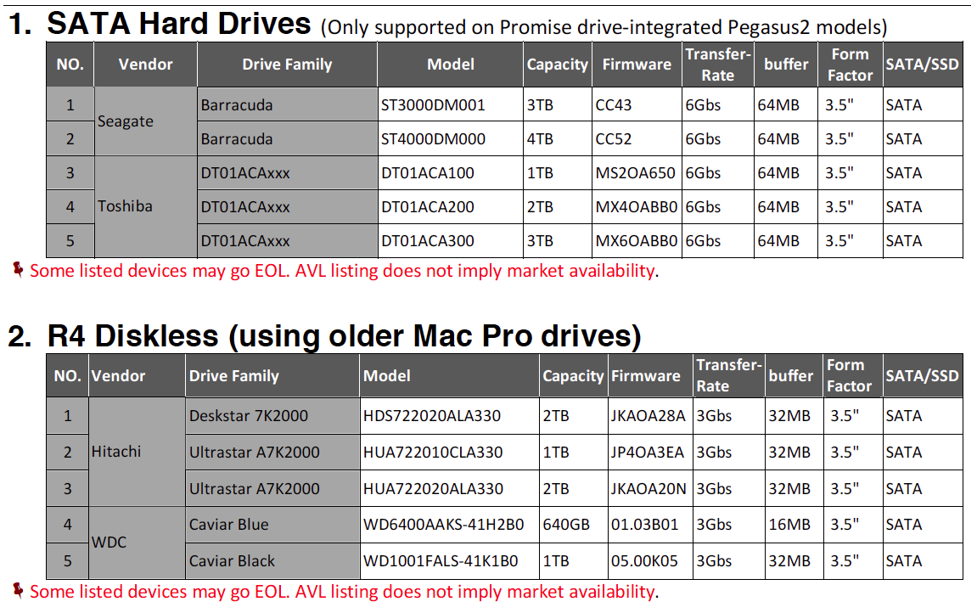977x613 pixels.
Task: Click the DT01ACA300 model cell
Action: pos(450,241)
